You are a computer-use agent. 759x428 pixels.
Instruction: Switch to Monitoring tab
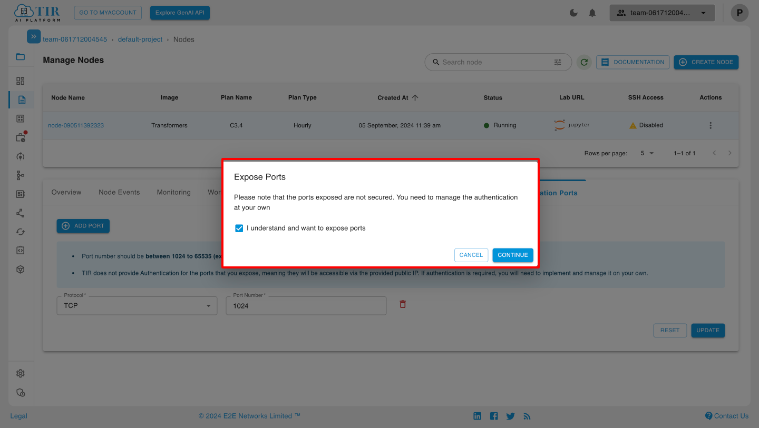coord(174,192)
